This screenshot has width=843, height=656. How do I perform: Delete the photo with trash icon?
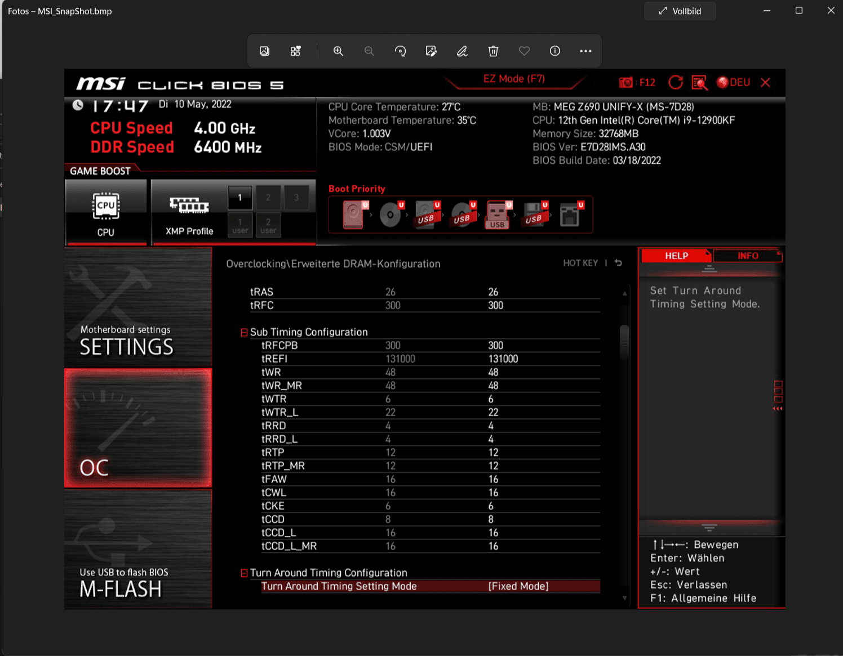pos(493,51)
